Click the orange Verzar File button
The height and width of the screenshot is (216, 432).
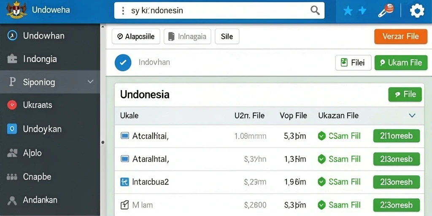coord(401,36)
